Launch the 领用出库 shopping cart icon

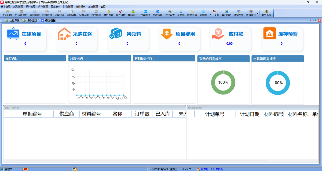point(96,13)
